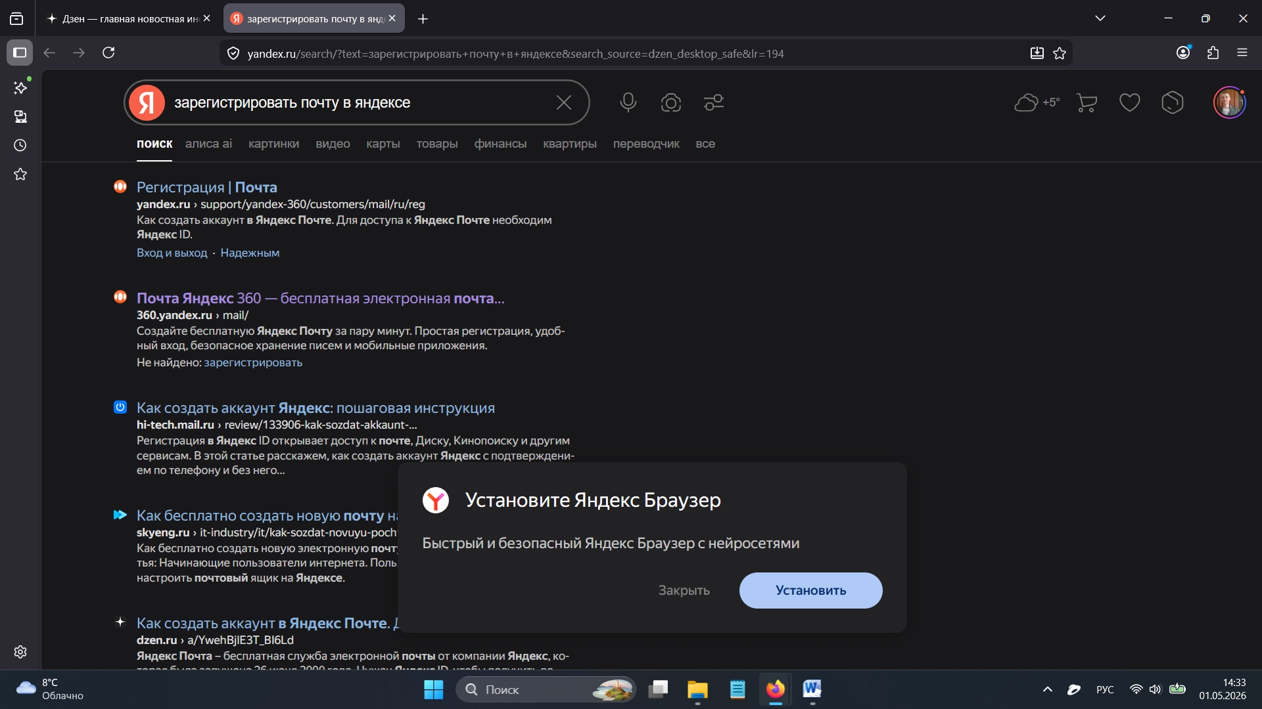The height and width of the screenshot is (709, 1262).
Task: Open the Windows Start menu
Action: [434, 689]
